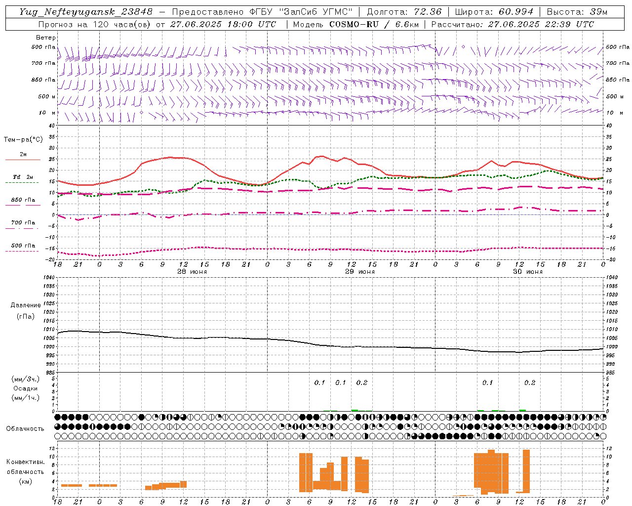Click the (мм/1ч.) precipitation unit label
Screen dimensions: 632x506
tap(26, 398)
